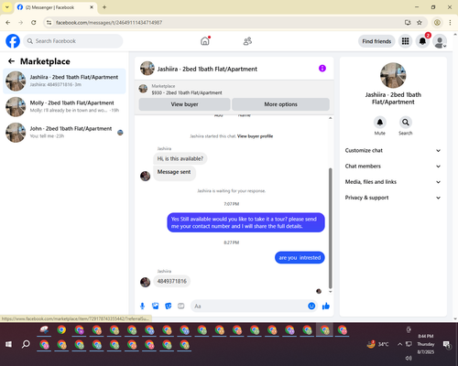Click the Search Facebook field
The height and width of the screenshot is (366, 458).
(x=73, y=41)
